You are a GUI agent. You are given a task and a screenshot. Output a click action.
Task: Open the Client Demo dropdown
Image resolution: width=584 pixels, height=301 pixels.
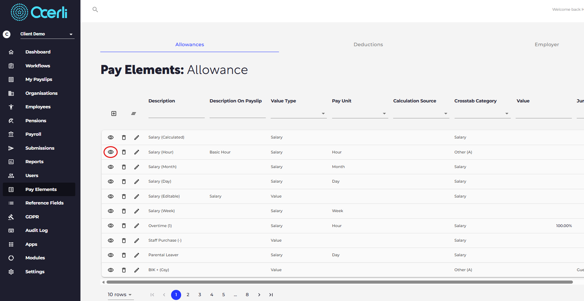tap(47, 34)
